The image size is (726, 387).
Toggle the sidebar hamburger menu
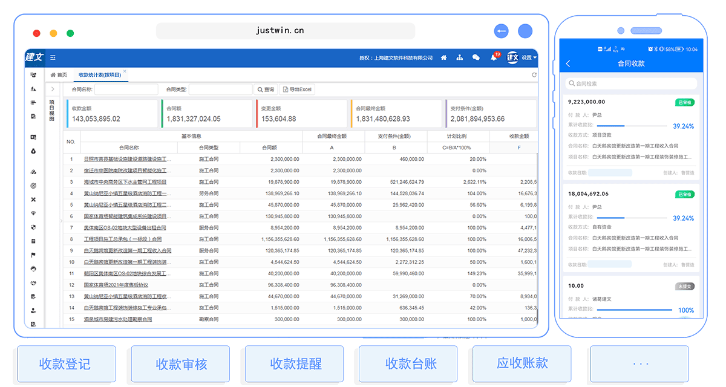[x=53, y=57]
